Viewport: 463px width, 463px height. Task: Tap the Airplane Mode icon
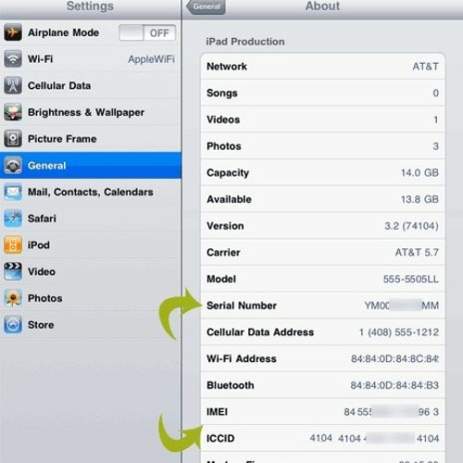13,32
